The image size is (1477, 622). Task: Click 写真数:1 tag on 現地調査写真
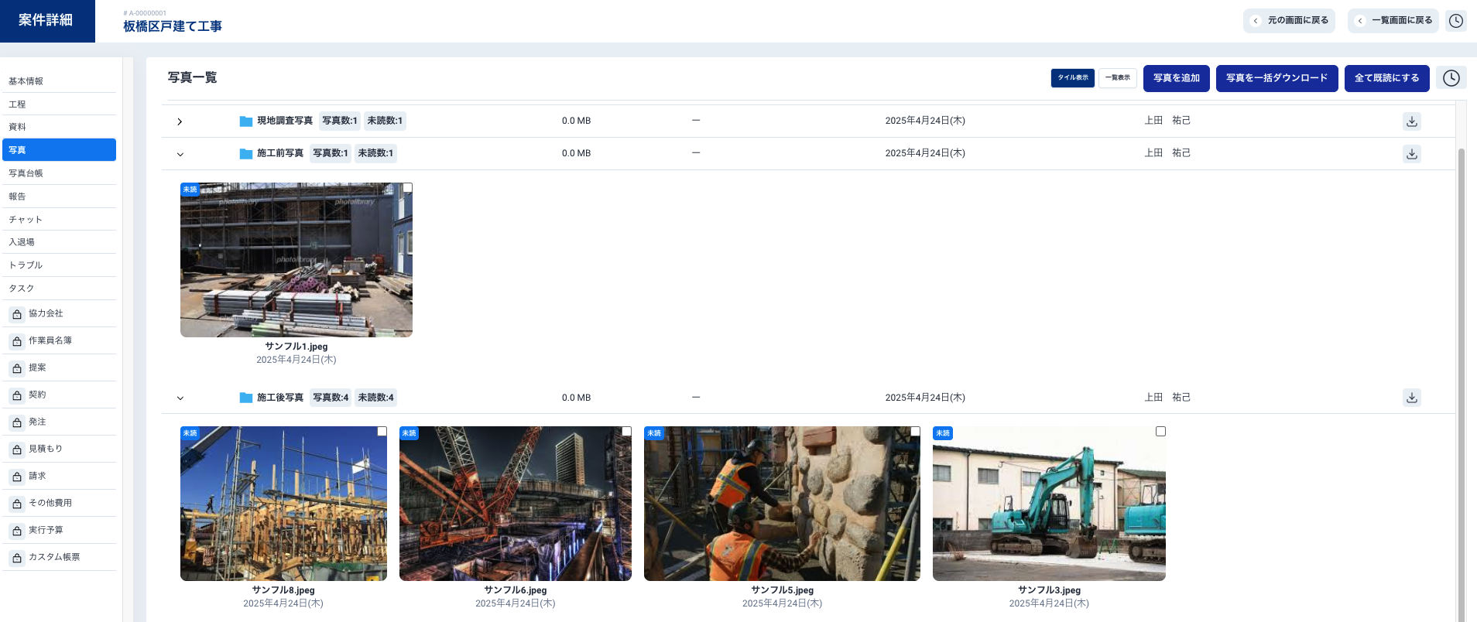click(x=340, y=121)
